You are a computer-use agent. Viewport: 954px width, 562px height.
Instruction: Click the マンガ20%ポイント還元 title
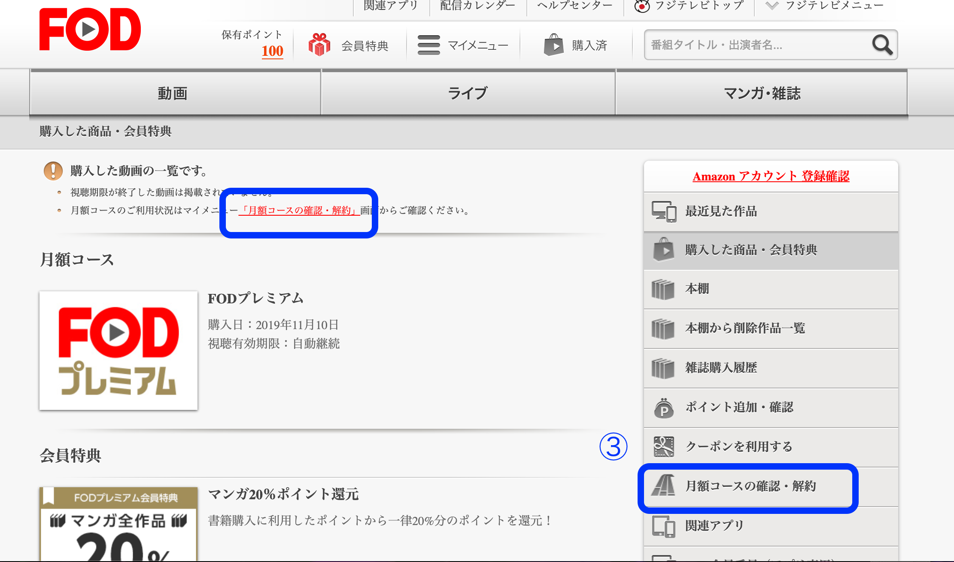pos(283,494)
